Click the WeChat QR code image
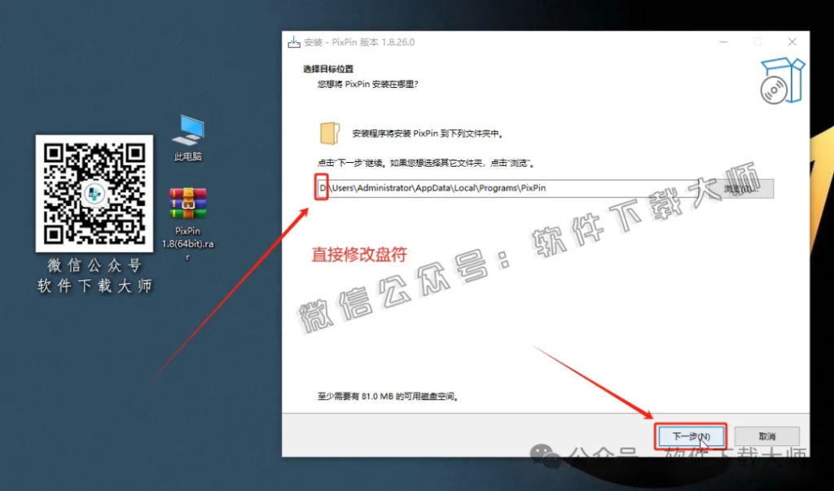Viewport: 834px width, 491px height. click(94, 193)
